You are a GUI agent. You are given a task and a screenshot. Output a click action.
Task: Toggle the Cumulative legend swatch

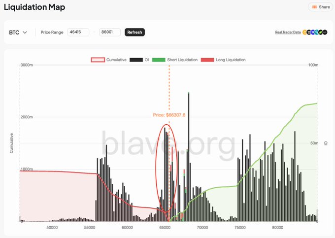(98, 60)
